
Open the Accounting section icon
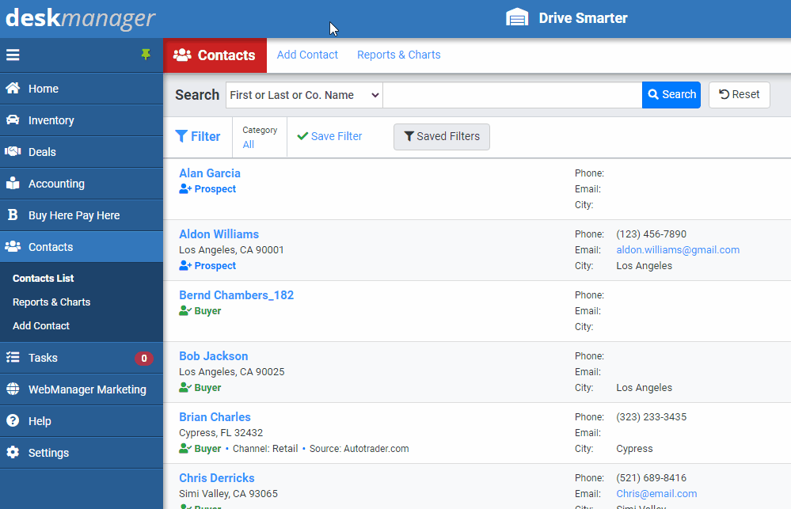tap(13, 183)
